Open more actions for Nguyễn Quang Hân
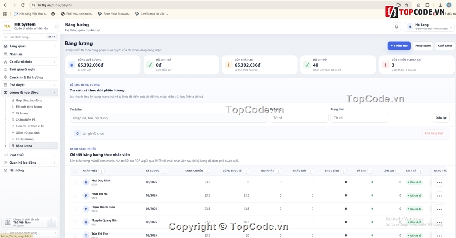Image resolution: width=456 pixels, height=238 pixels. click(x=439, y=222)
